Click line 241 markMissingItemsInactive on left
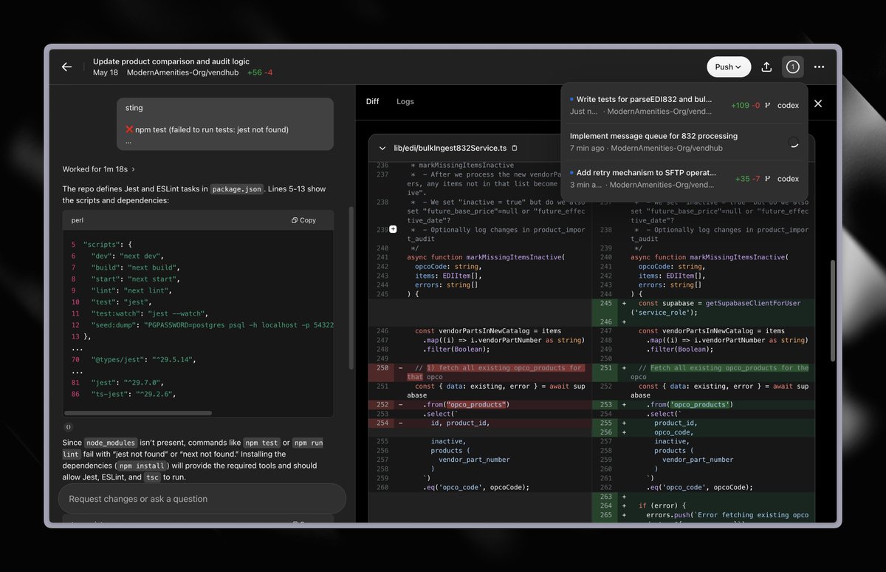 [x=485, y=257]
